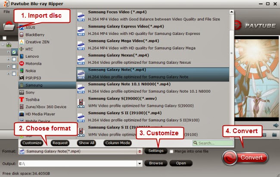The width and height of the screenshot is (280, 177).
Task: Click the Open output button
Action: click(x=181, y=163)
